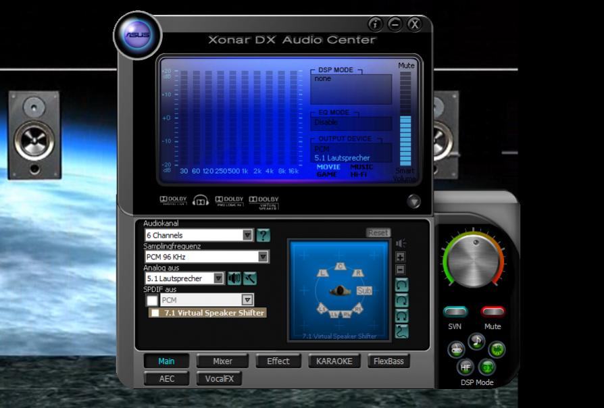The width and height of the screenshot is (604, 408).
Task: Click the HI-FI label in display
Action: point(359,174)
